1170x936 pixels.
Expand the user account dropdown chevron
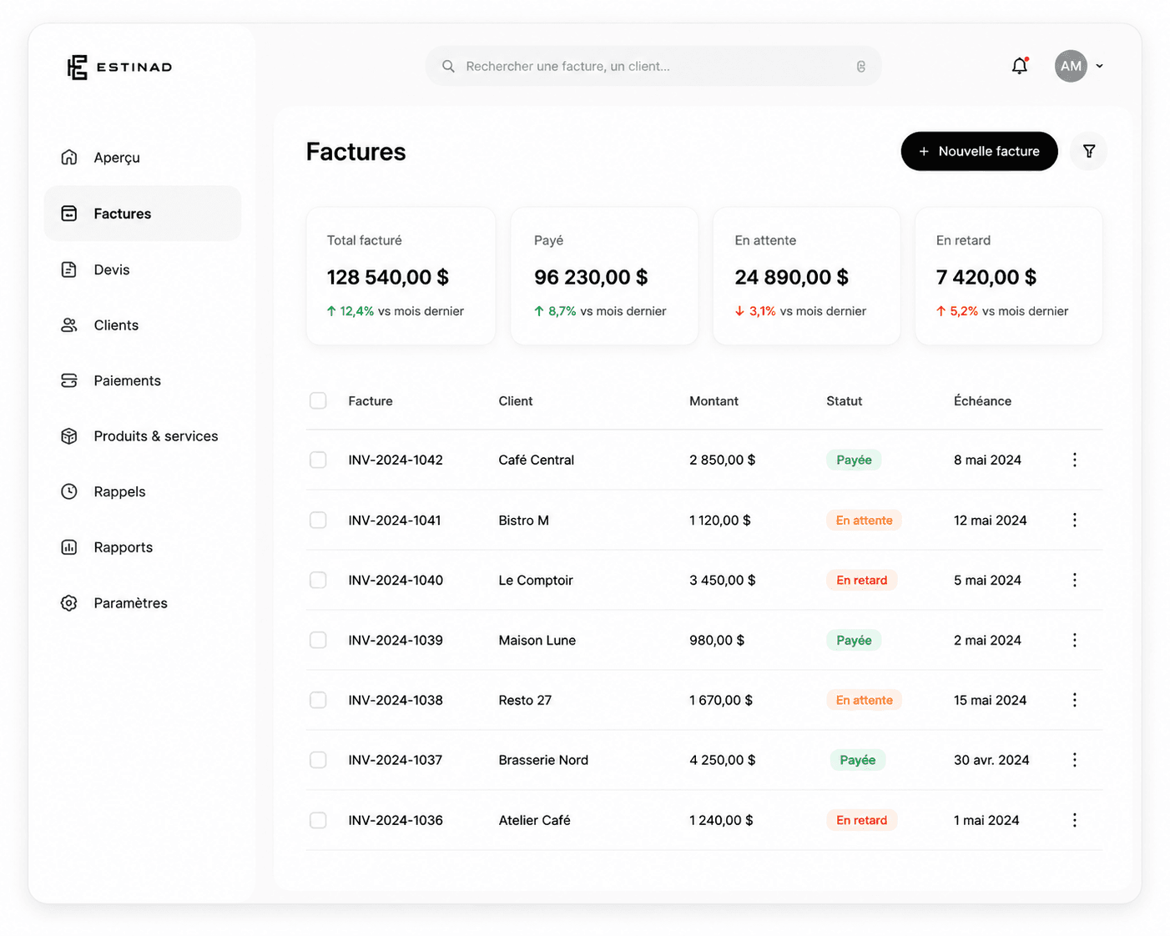[x=1100, y=66]
